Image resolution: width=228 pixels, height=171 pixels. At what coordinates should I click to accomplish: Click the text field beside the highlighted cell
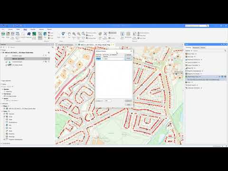coord(113,59)
